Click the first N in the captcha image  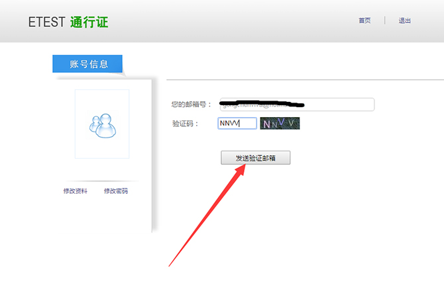tap(266, 124)
